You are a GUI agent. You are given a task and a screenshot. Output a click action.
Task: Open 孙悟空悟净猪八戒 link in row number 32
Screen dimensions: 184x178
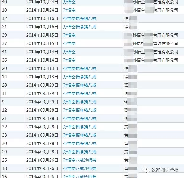[x=80, y=127]
